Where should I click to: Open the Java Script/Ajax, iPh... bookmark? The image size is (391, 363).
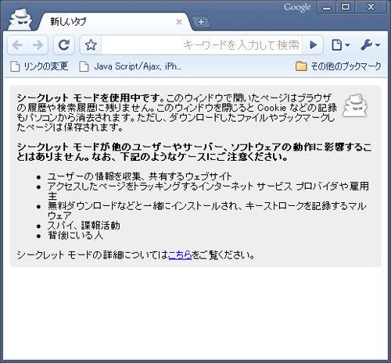point(130,66)
